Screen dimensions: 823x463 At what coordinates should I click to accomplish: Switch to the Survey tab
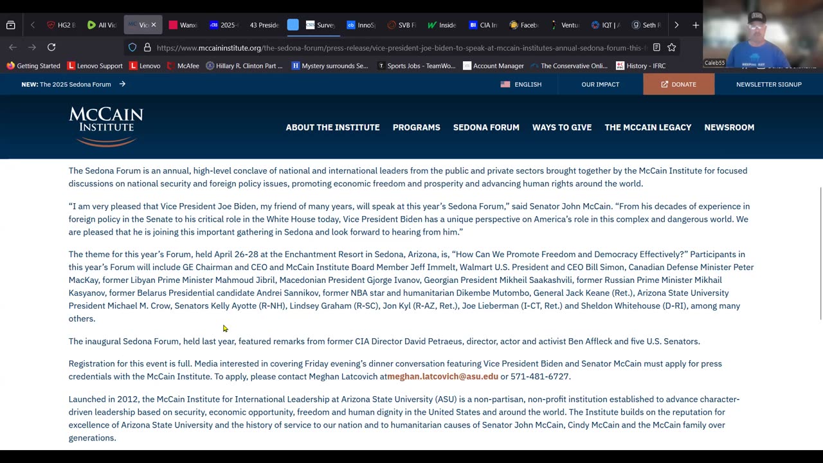click(320, 25)
